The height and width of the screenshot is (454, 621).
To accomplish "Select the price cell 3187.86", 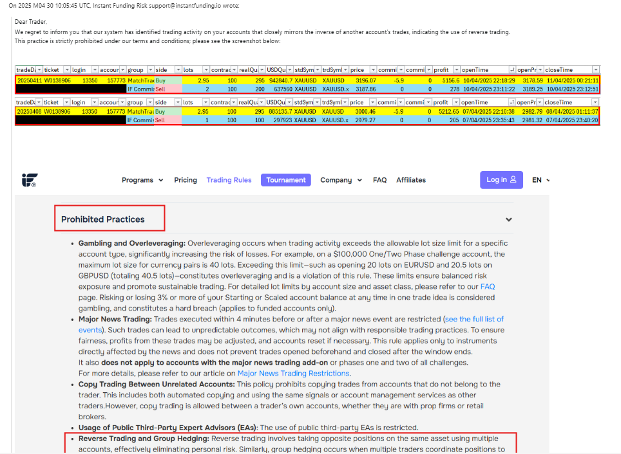I will coord(363,89).
